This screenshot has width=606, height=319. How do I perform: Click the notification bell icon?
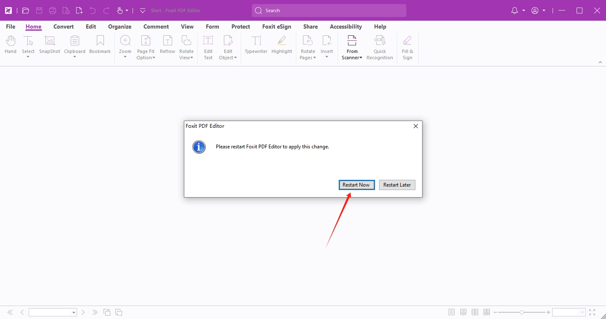[x=514, y=11]
